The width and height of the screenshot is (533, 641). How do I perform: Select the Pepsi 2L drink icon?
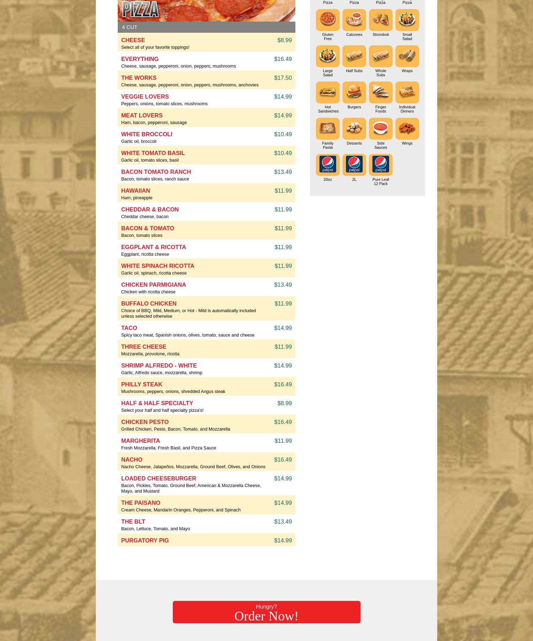tap(354, 165)
